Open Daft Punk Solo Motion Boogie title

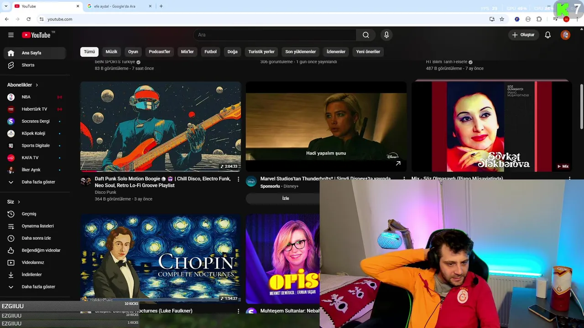pos(163,182)
